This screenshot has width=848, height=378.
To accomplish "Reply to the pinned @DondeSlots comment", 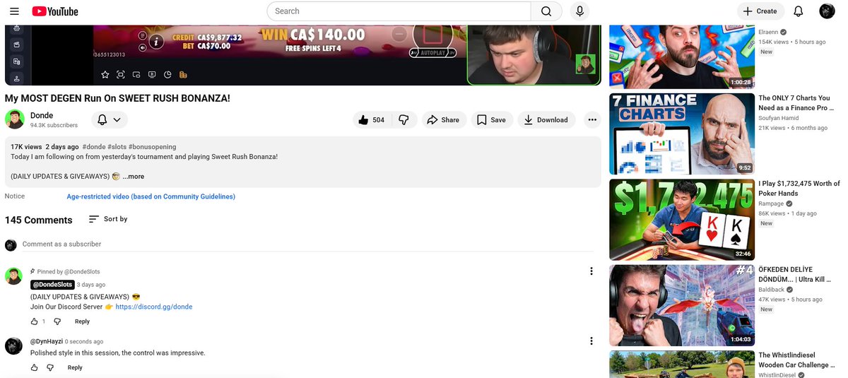I will tap(82, 321).
